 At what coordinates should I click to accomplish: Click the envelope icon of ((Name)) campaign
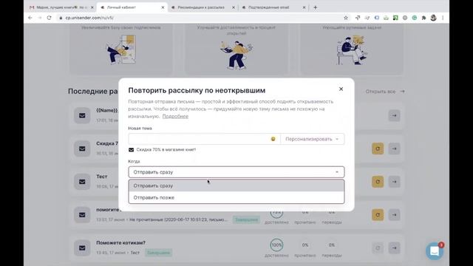pos(82,115)
